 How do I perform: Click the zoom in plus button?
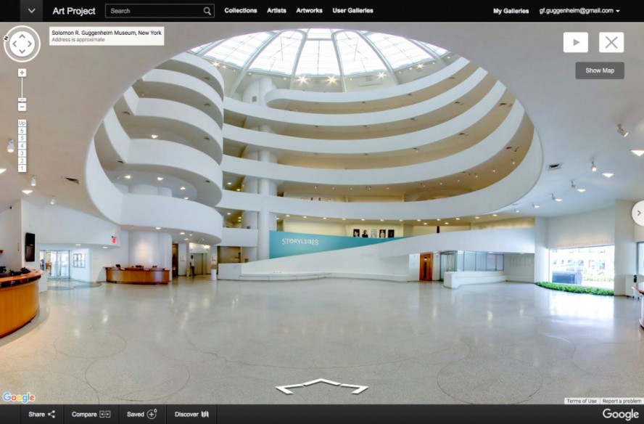click(22, 73)
